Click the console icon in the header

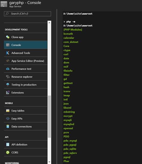point(4,4)
